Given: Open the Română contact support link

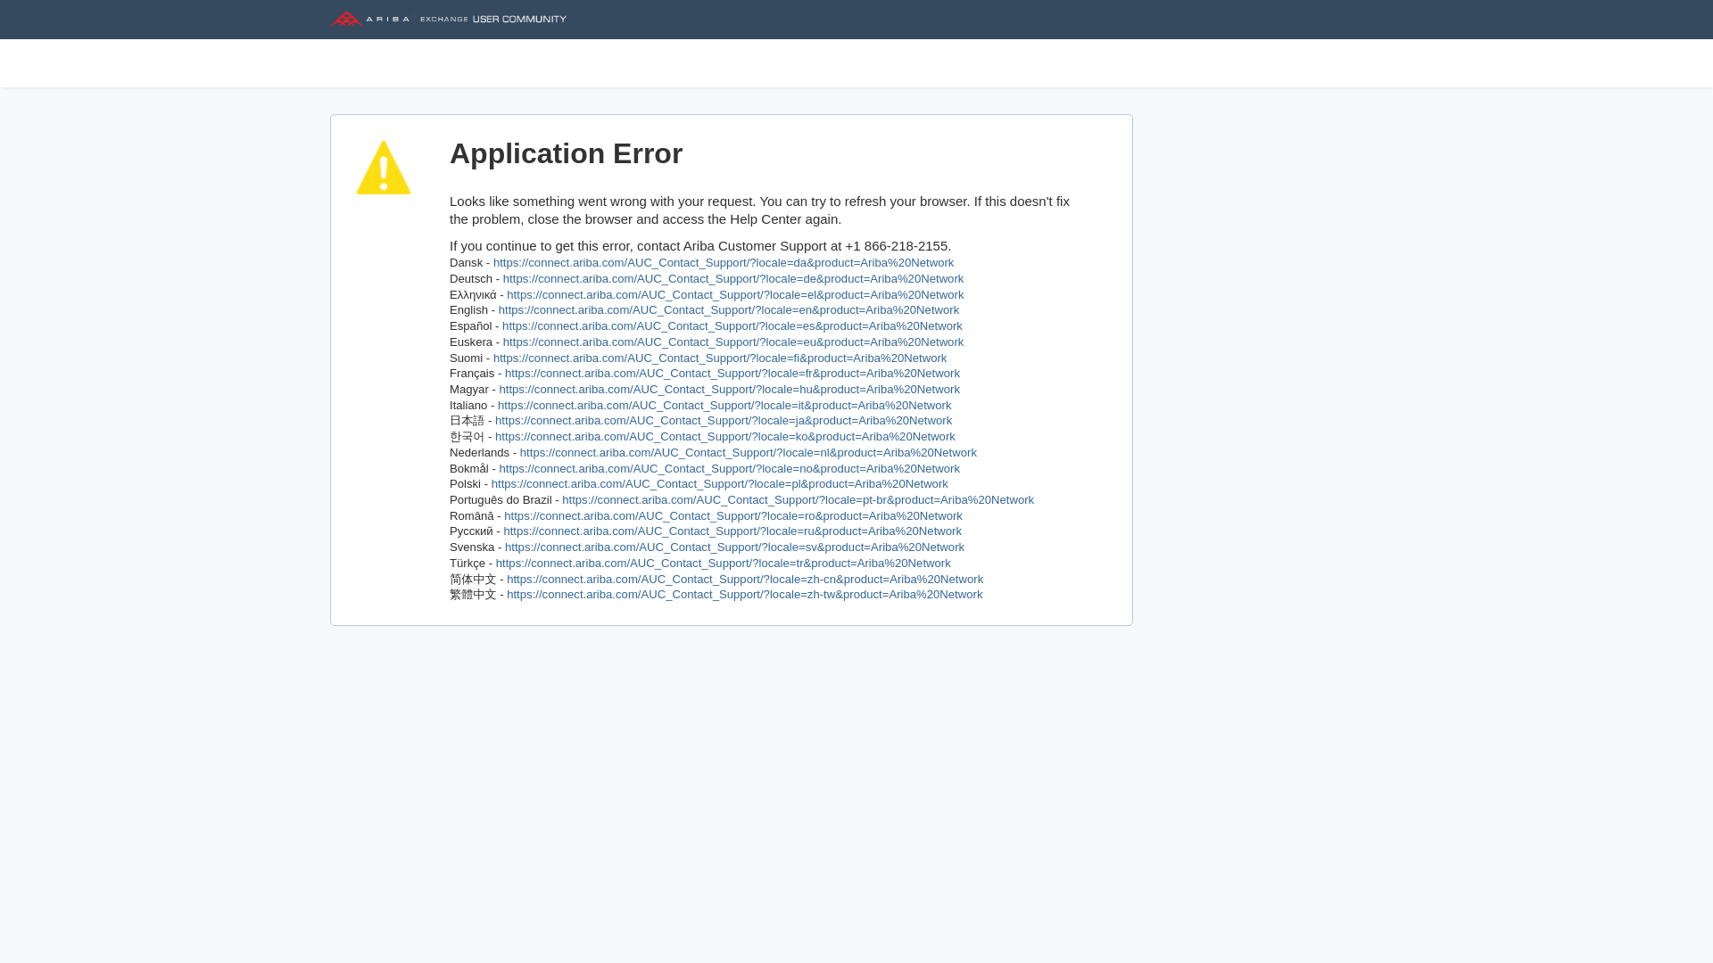Looking at the screenshot, I should pos(733,516).
